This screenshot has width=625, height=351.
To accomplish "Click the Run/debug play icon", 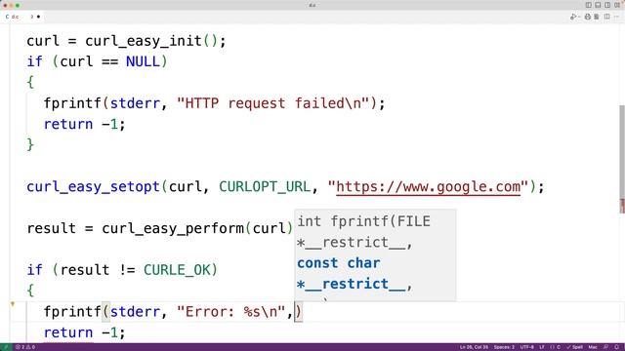I will click(573, 17).
